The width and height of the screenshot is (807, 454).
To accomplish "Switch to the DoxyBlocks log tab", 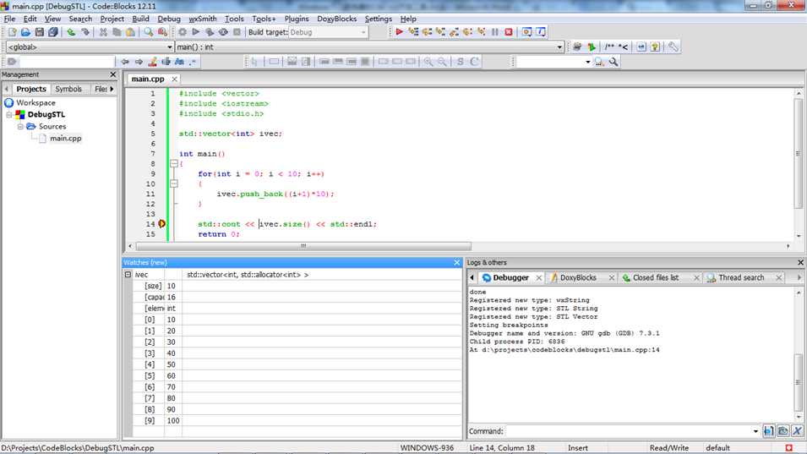I will click(x=577, y=277).
